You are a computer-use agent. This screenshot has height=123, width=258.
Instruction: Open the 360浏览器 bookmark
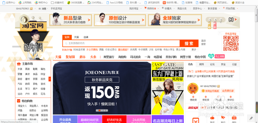pyautogui.click(x=76, y=3)
